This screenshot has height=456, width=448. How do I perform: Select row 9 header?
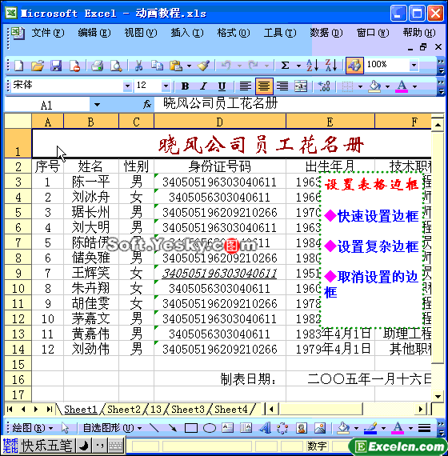[18, 273]
